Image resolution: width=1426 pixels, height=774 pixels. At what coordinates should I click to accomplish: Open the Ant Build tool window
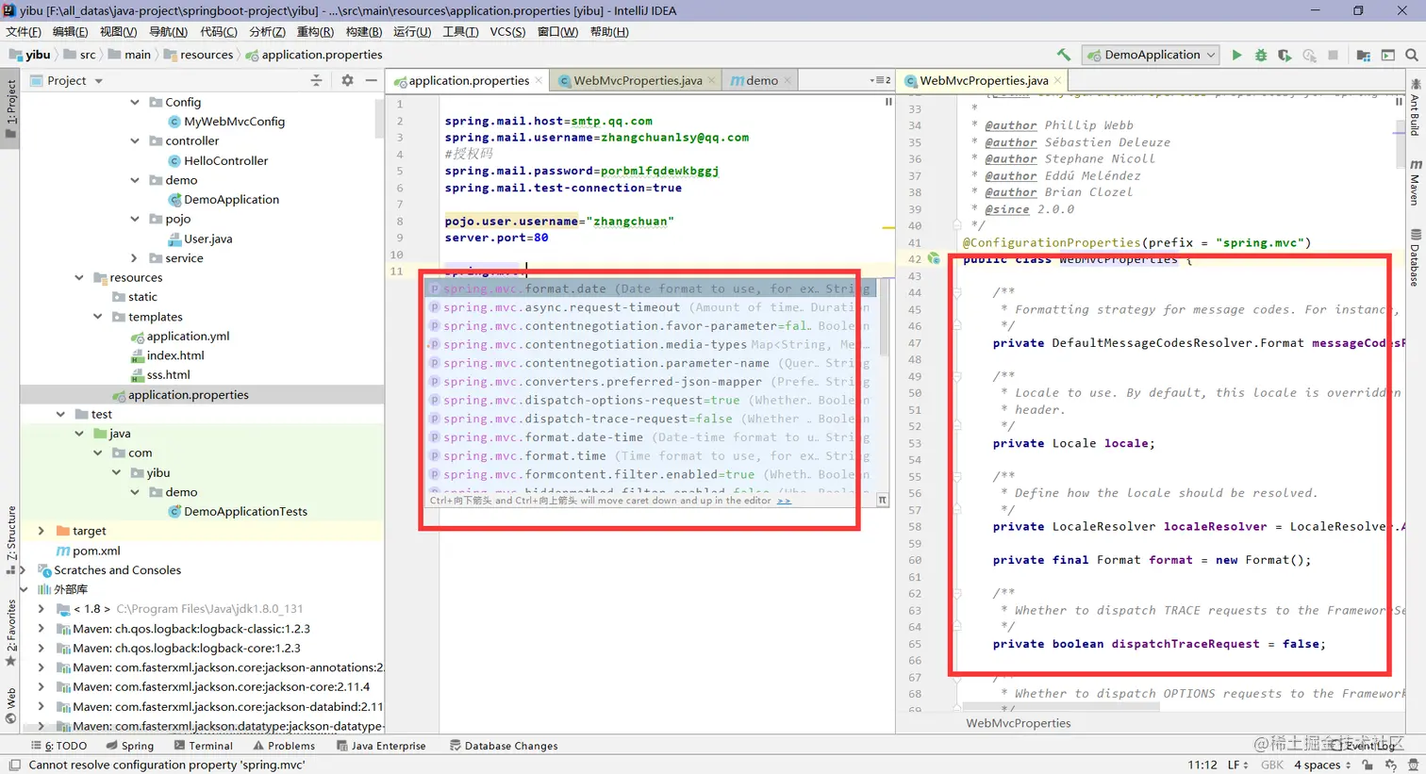point(1416,107)
